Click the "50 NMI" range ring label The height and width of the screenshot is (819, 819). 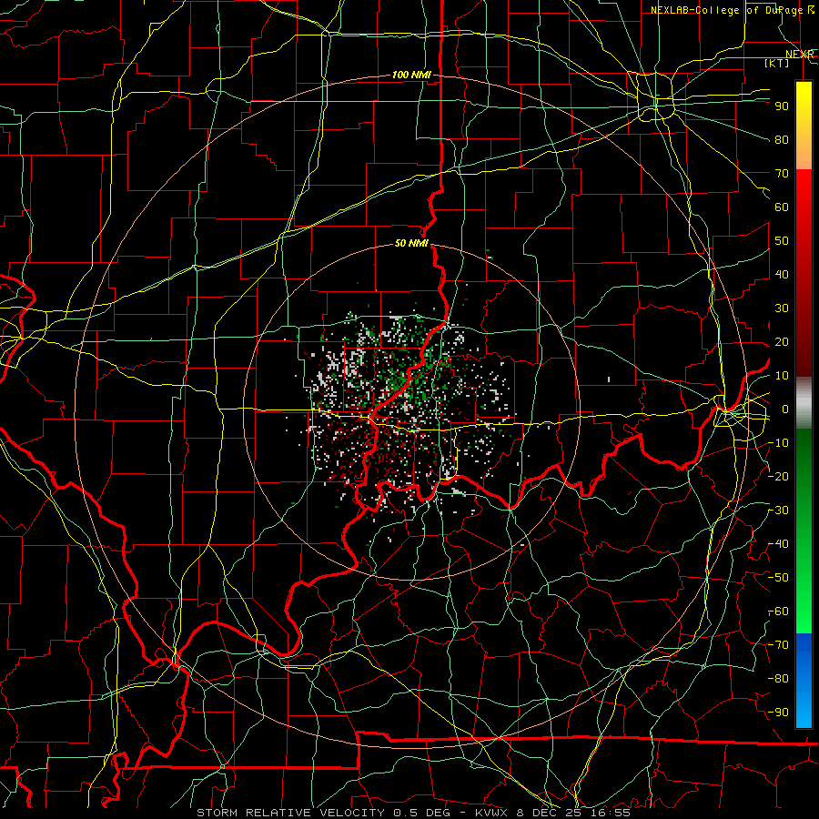411,243
